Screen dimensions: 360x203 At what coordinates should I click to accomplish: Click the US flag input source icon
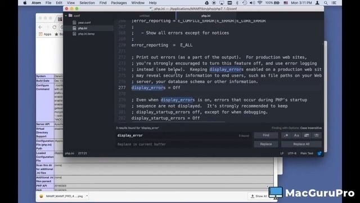pyautogui.click(x=286, y=3)
